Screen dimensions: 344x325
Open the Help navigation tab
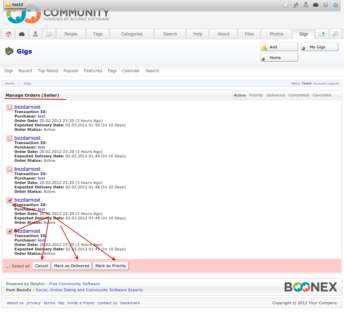pyautogui.click(x=198, y=34)
